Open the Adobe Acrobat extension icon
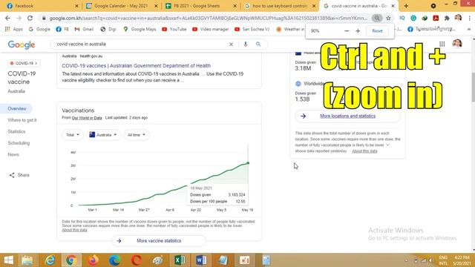 tap(436, 18)
